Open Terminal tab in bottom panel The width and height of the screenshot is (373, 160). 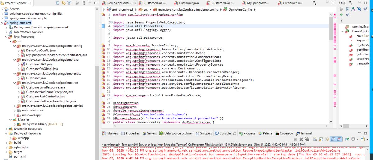click(303, 133)
